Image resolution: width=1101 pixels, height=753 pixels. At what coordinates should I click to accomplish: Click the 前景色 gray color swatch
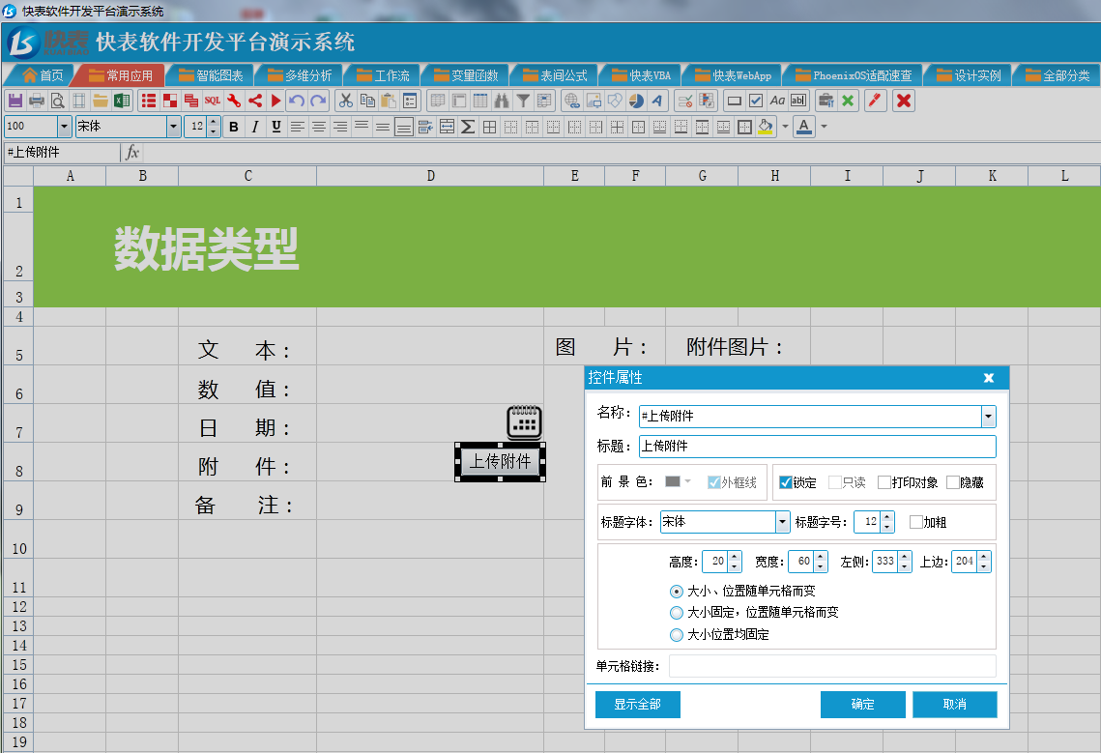click(673, 482)
